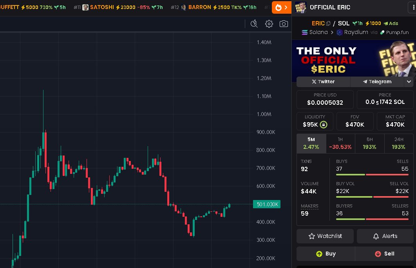This screenshot has width=416, height=268.
Task: Select the 6H timeframe tab
Action: [x=369, y=143]
